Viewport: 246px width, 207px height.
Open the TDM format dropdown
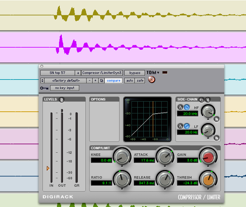coord(153,72)
